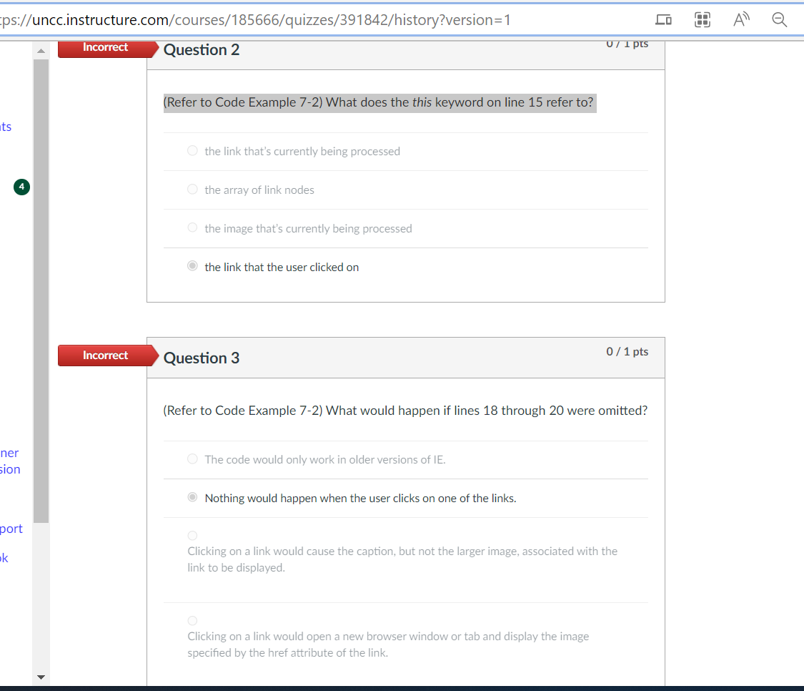Activate the Read Aloud icon in the toolbar
The image size is (804, 691).
click(x=740, y=19)
